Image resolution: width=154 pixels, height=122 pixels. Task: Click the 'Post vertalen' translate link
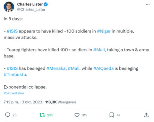click(14, 93)
